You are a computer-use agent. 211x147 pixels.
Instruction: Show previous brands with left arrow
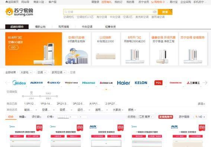point(7,83)
